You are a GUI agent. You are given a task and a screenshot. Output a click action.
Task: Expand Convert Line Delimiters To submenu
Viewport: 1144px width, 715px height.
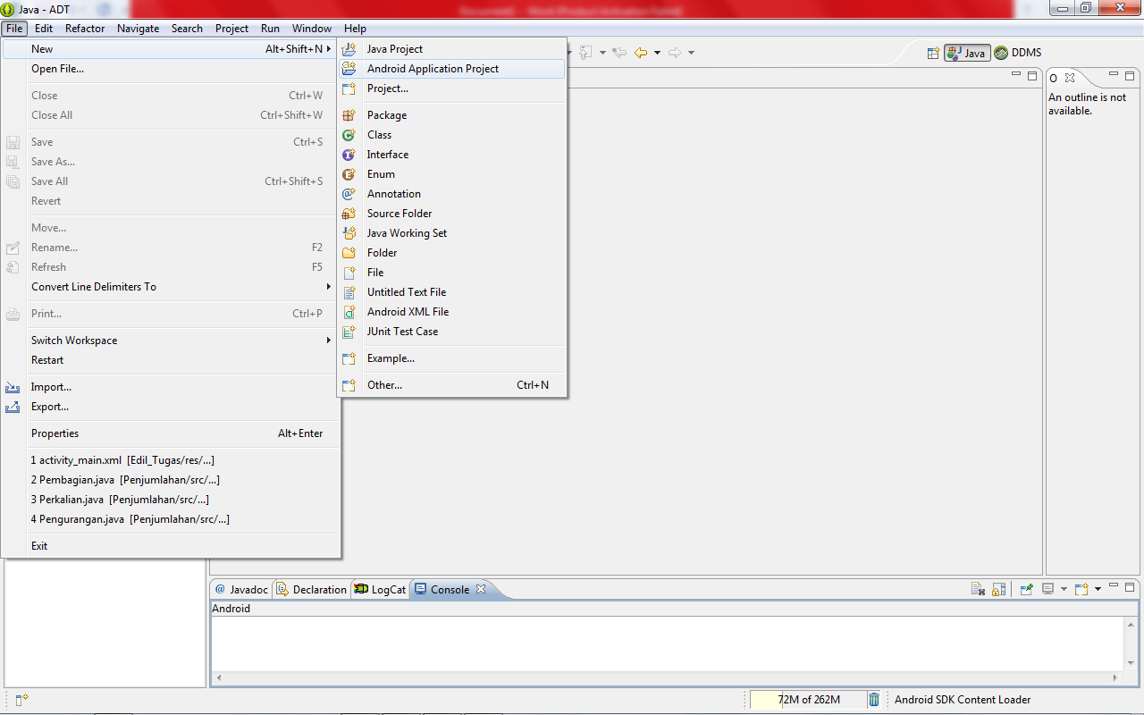coord(170,287)
